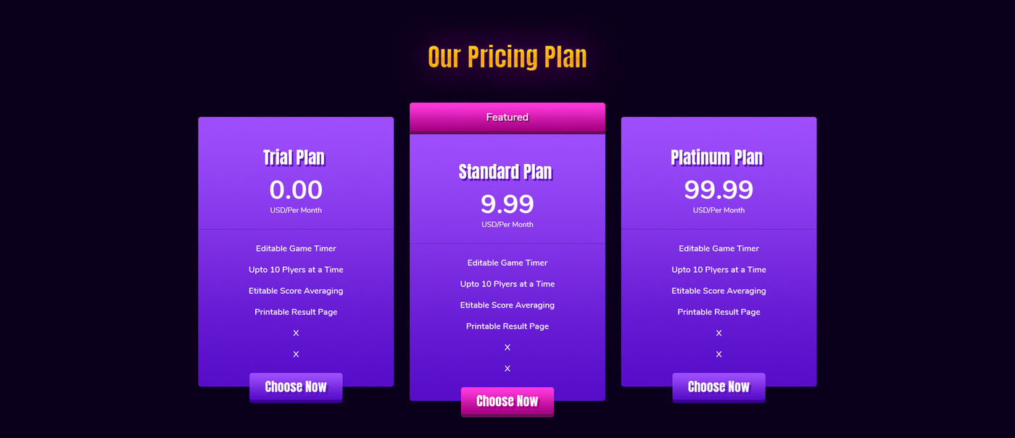This screenshot has height=438, width=1015.
Task: Click the lower X mark in Trial Plan
Action: click(296, 354)
